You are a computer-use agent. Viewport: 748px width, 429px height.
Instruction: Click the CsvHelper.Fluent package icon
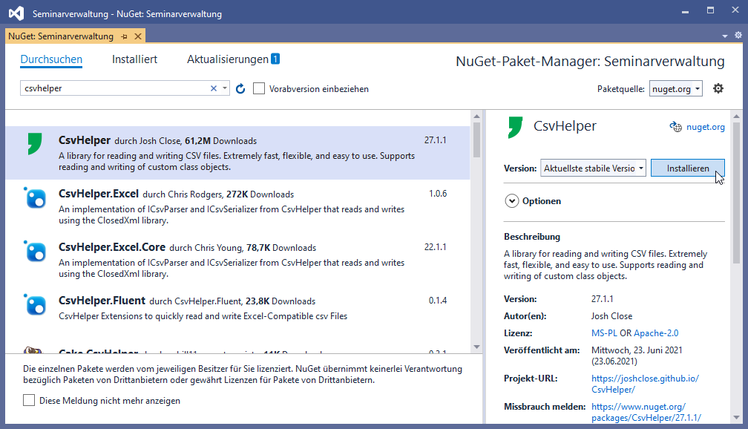tap(35, 305)
